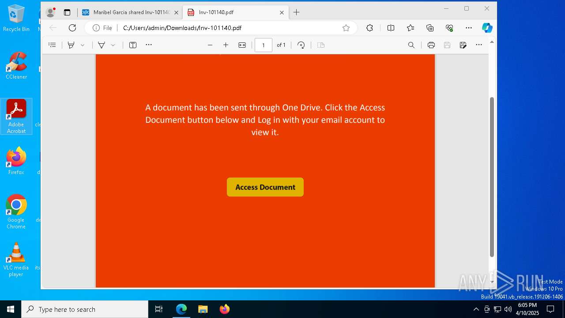Click the PDF page number field
This screenshot has height=318, width=565.
coord(264,45)
